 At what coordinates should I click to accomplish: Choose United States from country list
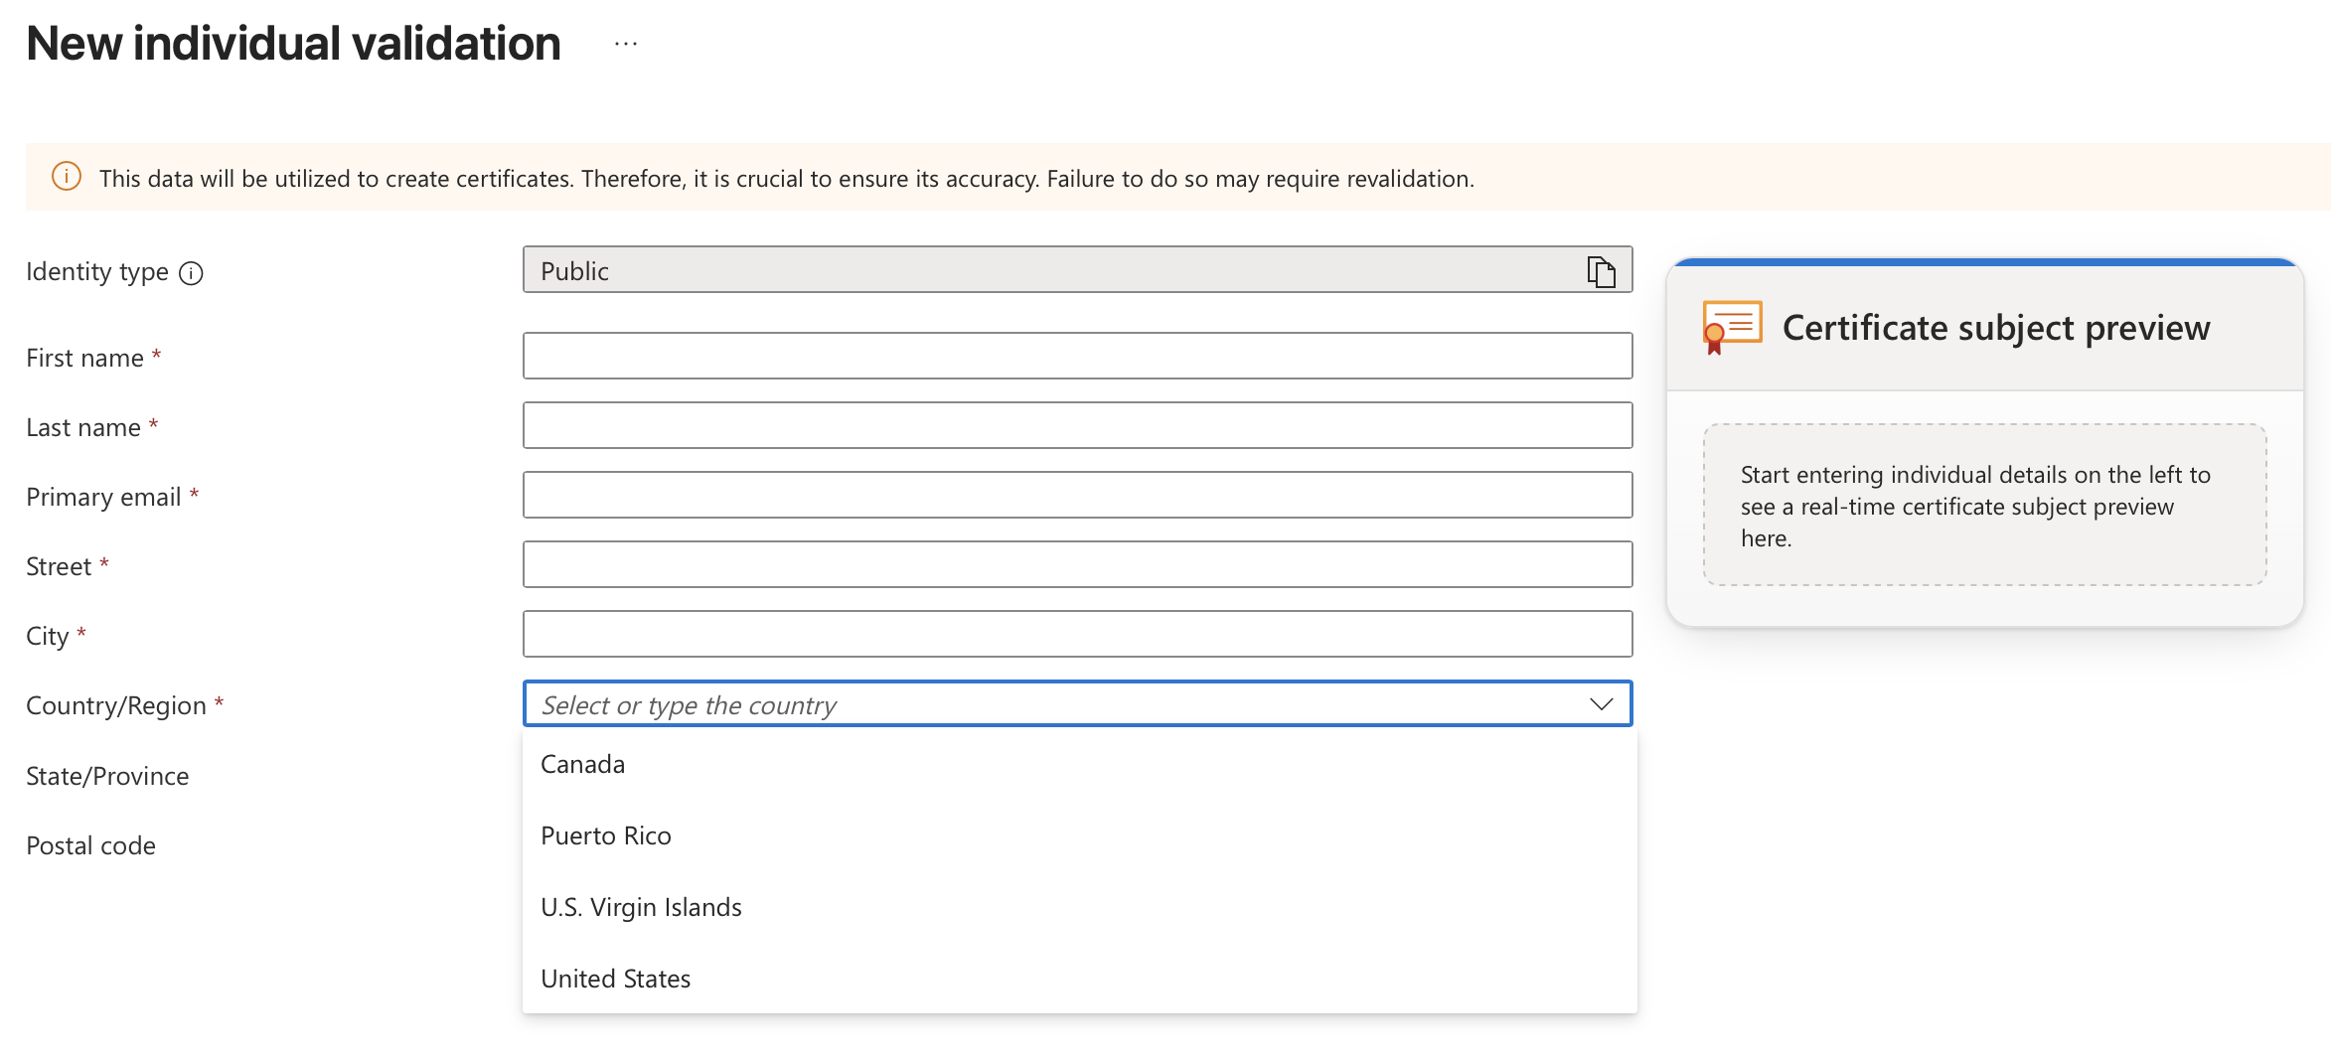pos(1080,979)
